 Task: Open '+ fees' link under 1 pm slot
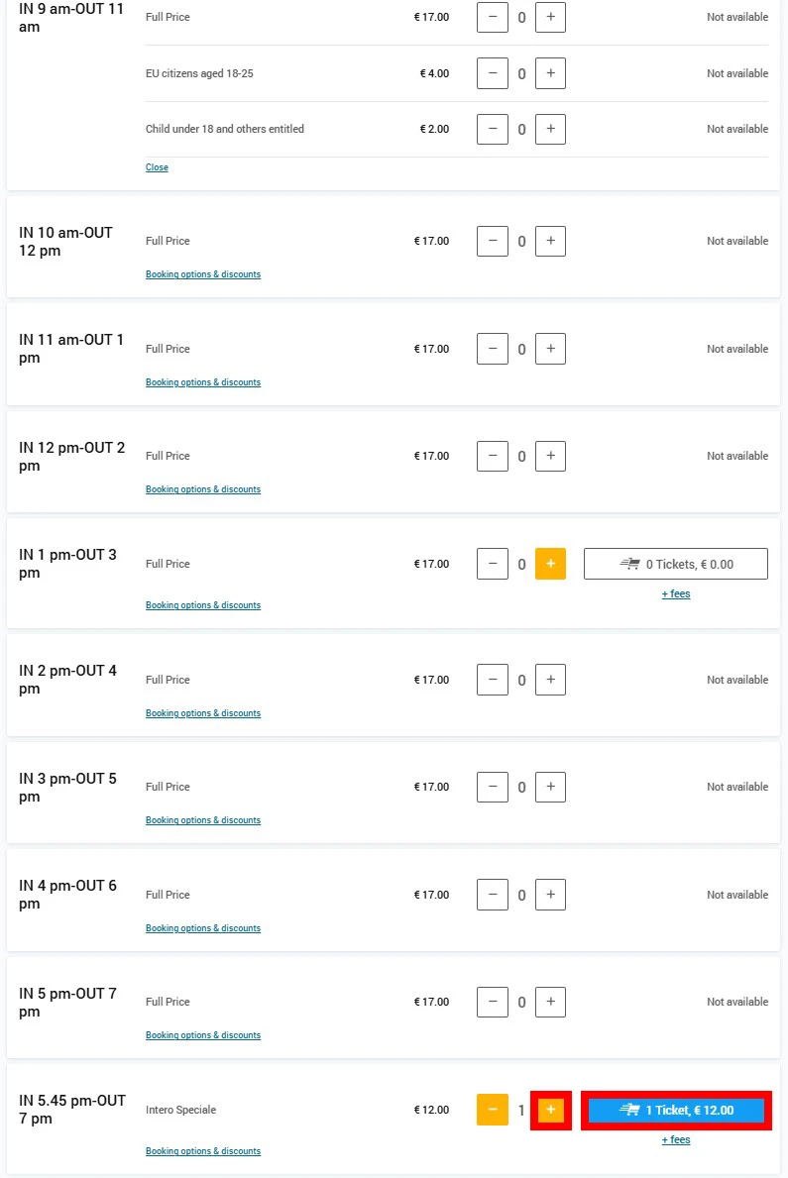coord(676,594)
